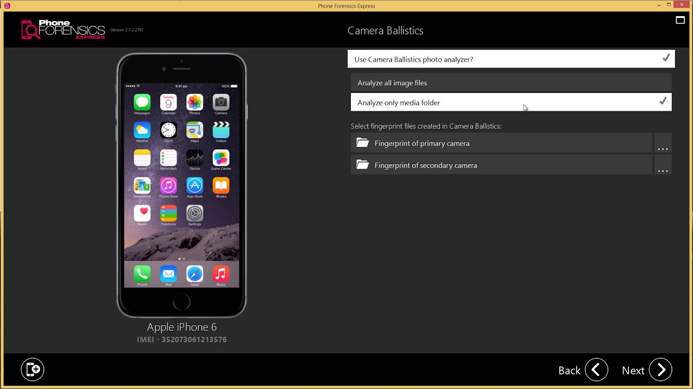Click folder icon for primary camera fingerprint
The image size is (693, 389).
point(363,143)
